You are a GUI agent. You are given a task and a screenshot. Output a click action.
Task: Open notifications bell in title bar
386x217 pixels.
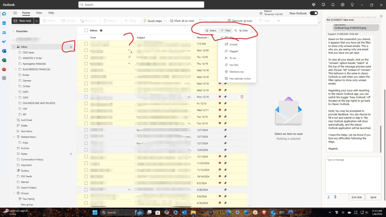pyautogui.click(x=333, y=5)
